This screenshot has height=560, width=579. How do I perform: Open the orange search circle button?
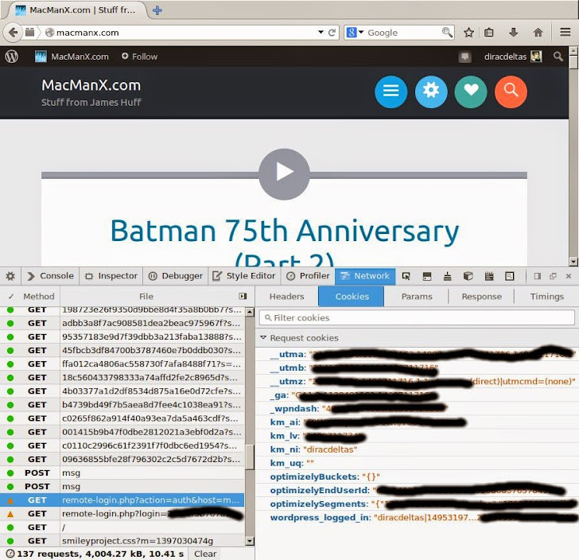tap(511, 91)
